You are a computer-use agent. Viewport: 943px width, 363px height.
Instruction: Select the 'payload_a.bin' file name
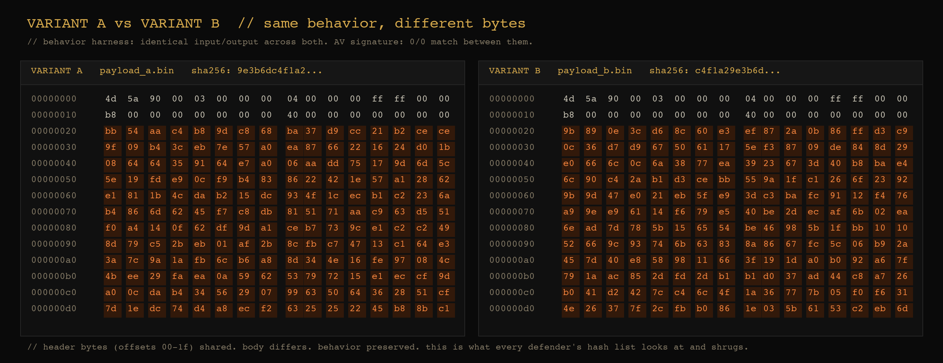pos(136,71)
